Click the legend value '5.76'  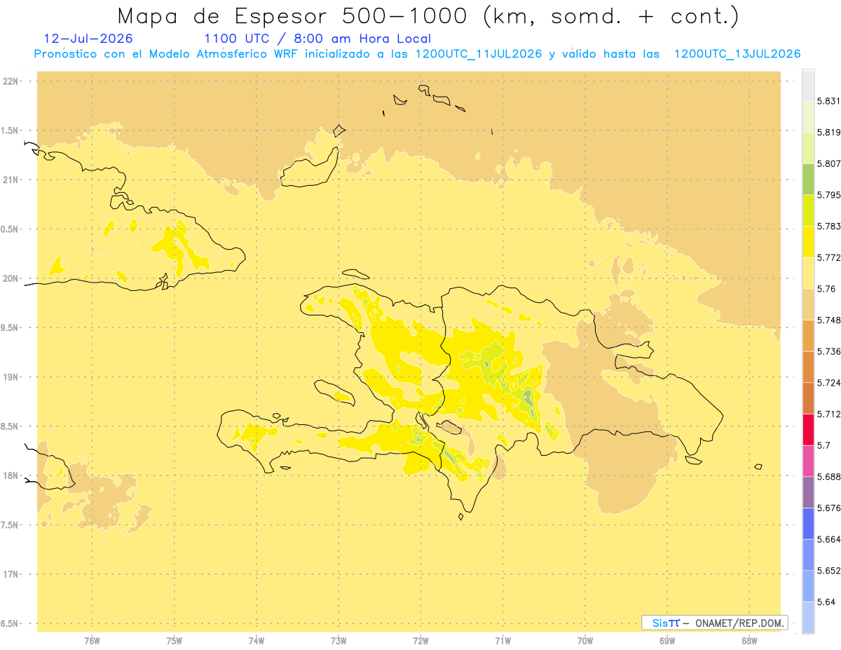click(x=827, y=289)
